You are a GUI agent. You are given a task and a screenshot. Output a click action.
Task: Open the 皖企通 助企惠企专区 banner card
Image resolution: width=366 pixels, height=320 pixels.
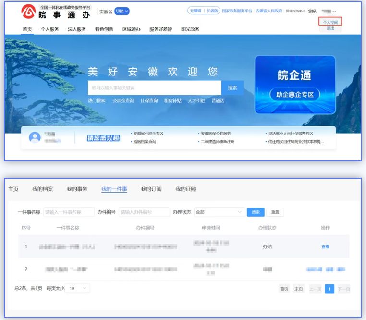(295, 85)
